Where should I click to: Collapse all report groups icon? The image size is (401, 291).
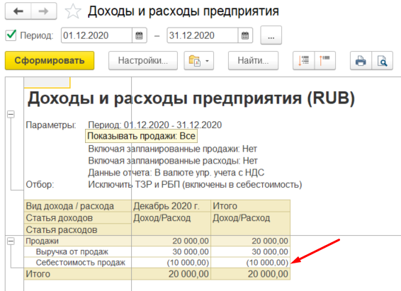tap(324, 61)
